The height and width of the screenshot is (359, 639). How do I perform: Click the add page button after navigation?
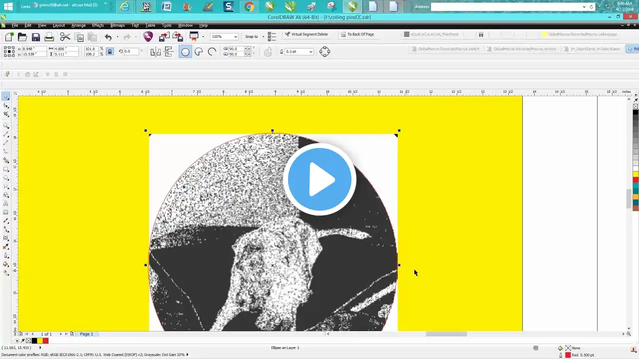[72, 334]
